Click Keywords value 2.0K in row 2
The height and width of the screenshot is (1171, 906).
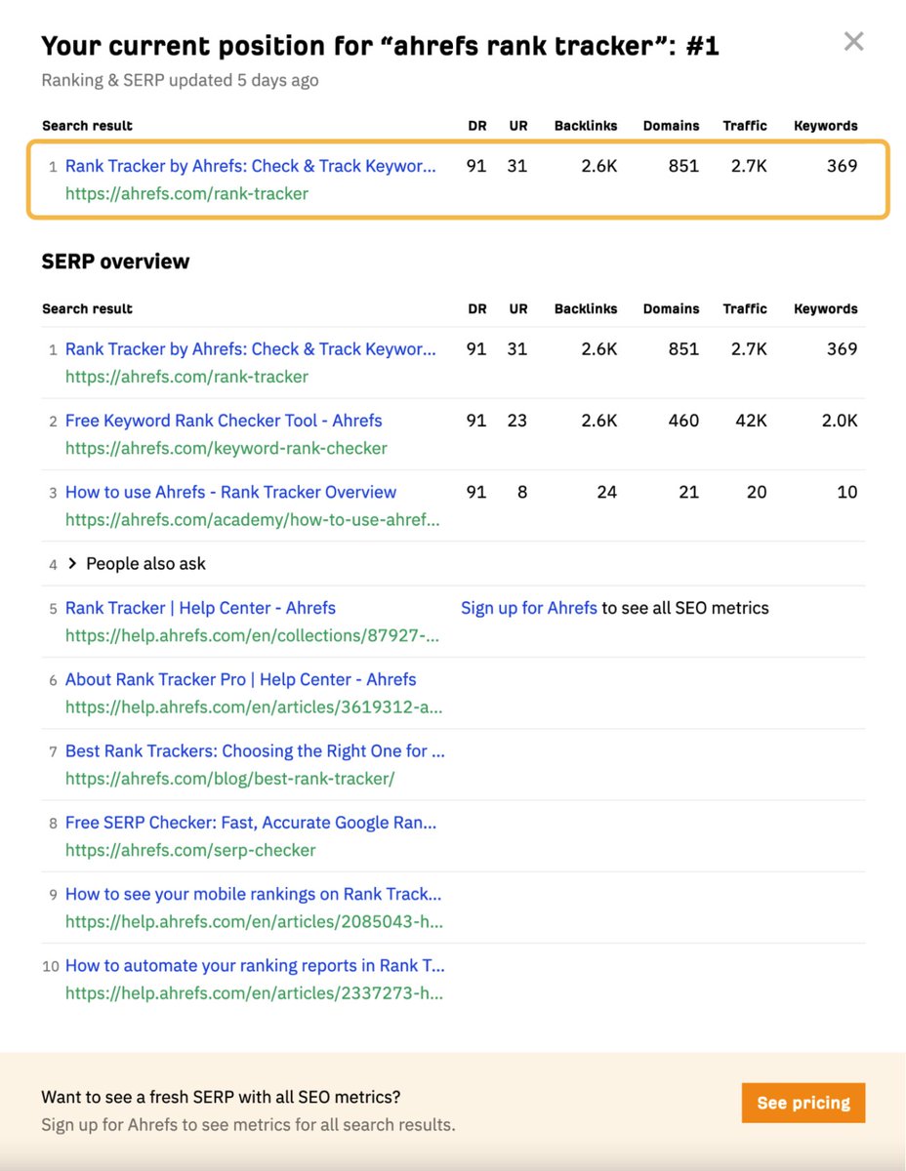click(838, 421)
